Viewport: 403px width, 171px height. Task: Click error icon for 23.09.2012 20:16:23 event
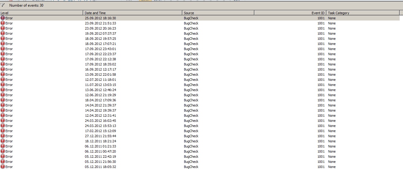pos(3,28)
